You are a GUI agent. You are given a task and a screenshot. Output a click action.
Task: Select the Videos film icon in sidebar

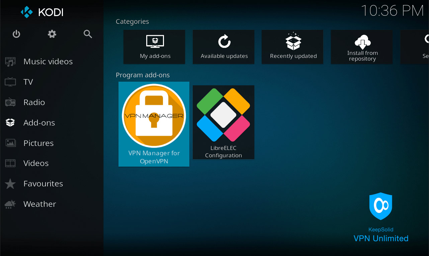[x=10, y=163]
